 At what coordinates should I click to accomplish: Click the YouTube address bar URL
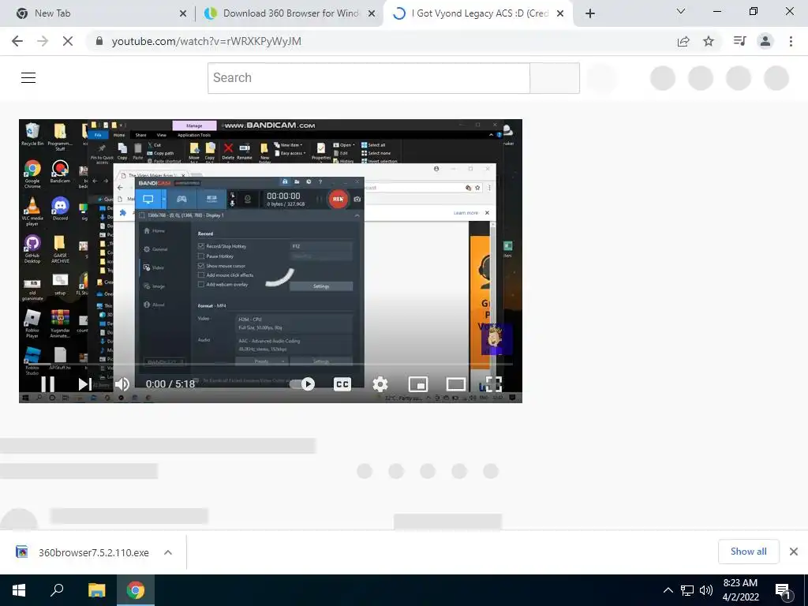(207, 41)
